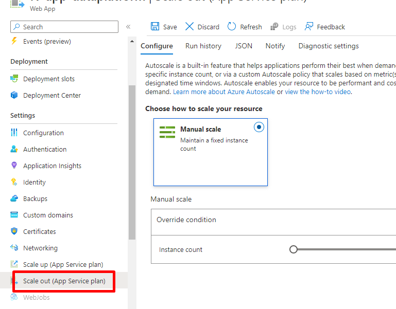Click the Backups cloud icon
Image resolution: width=396 pixels, height=309 pixels.
click(x=14, y=198)
